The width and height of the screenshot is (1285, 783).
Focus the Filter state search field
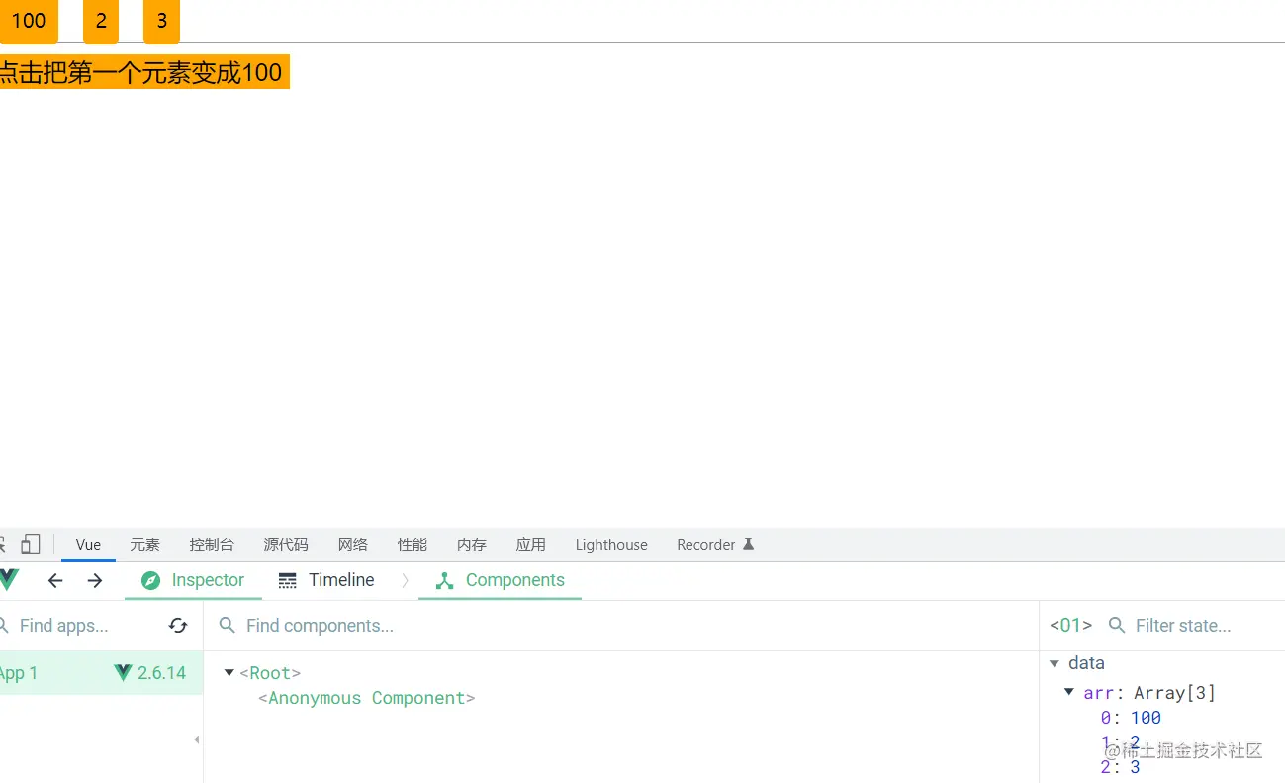point(1192,626)
